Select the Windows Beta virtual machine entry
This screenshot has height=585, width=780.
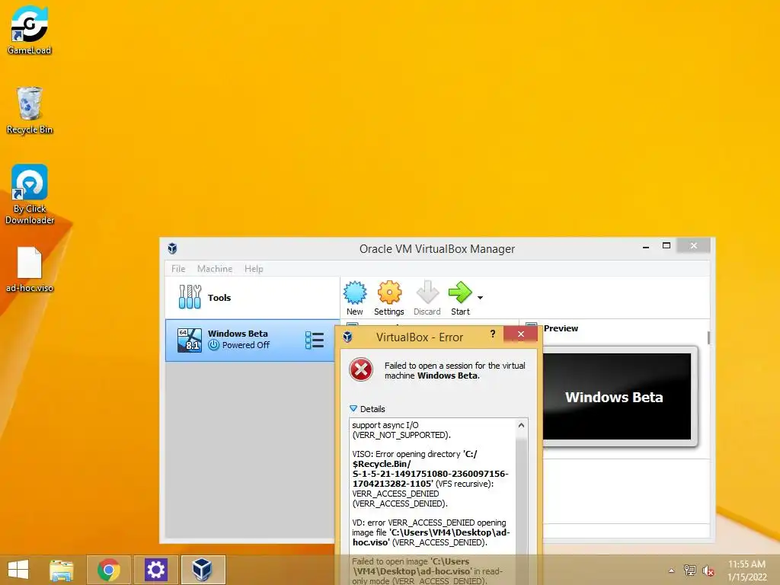(252, 340)
